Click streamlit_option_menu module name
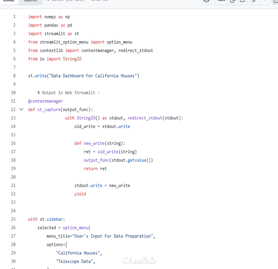The width and height of the screenshot is (278, 269). (x=64, y=42)
